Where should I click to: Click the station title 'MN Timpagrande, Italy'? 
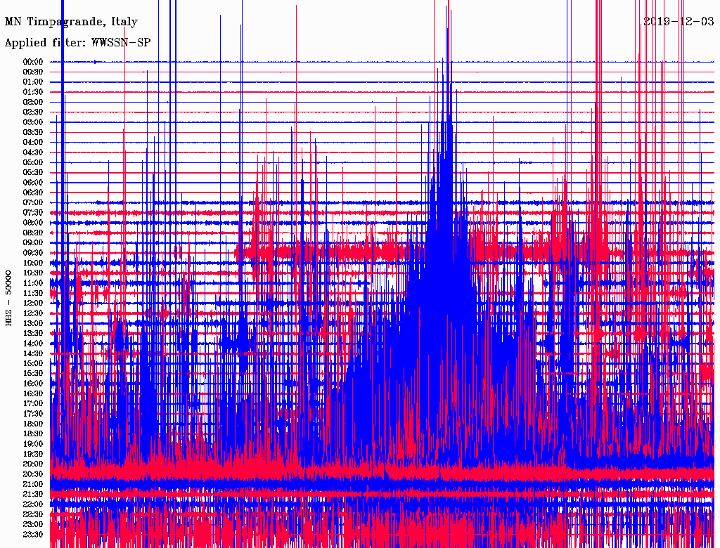tap(71, 22)
